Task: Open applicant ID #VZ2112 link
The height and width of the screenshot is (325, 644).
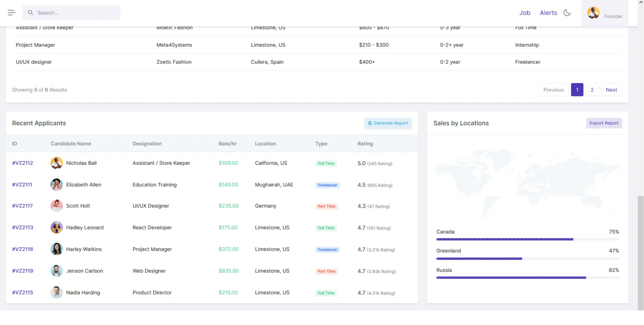Action: click(x=22, y=163)
